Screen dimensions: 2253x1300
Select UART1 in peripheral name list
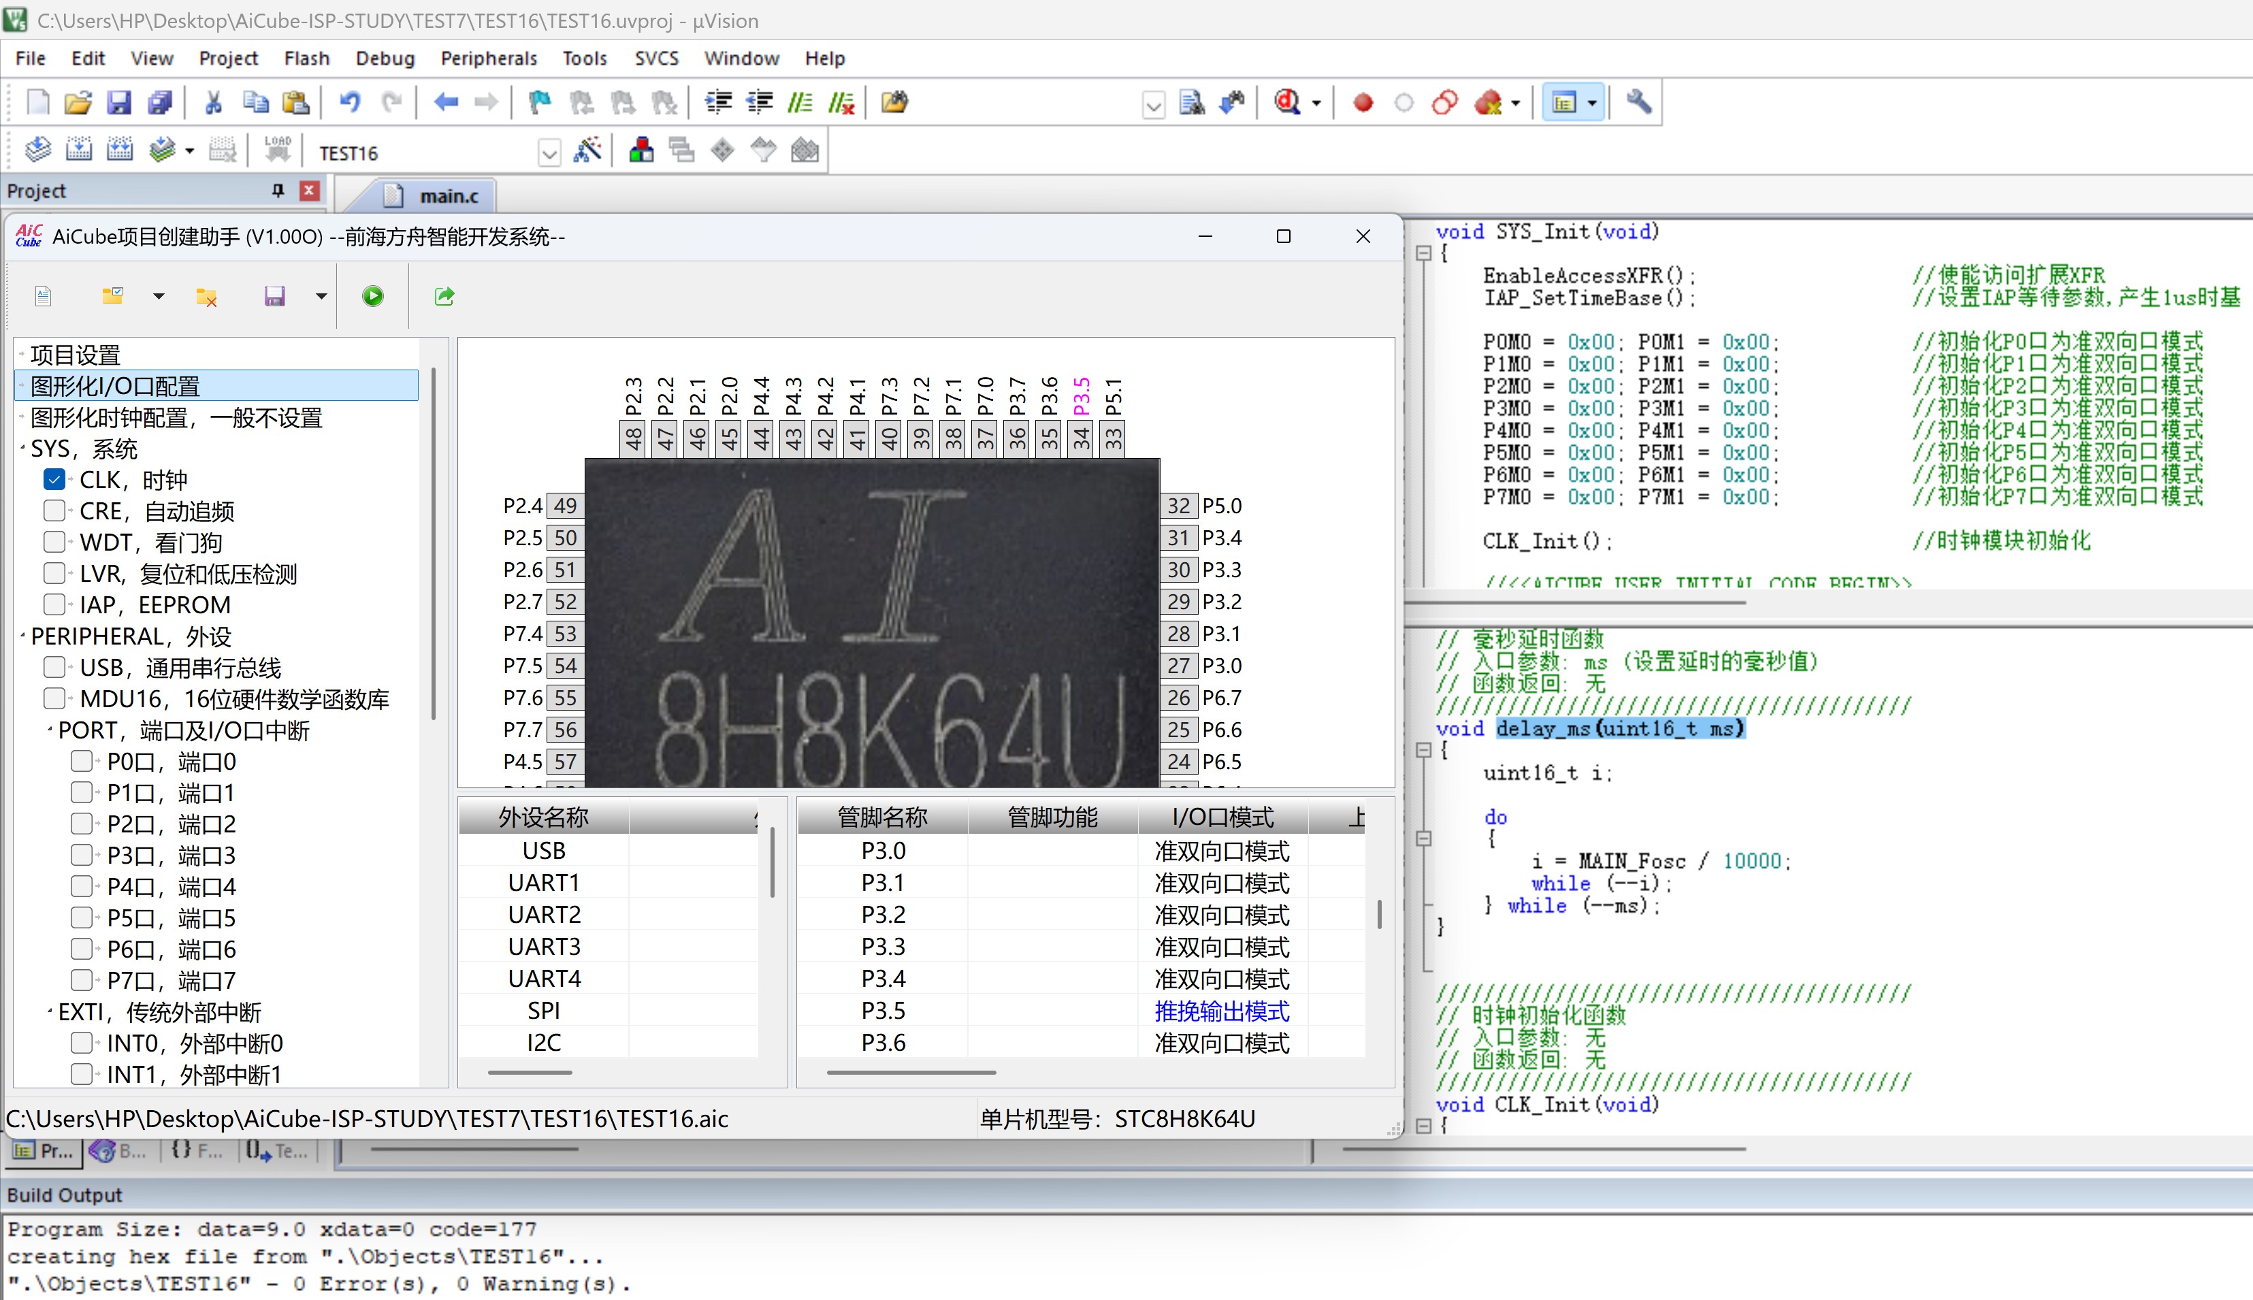pos(544,882)
